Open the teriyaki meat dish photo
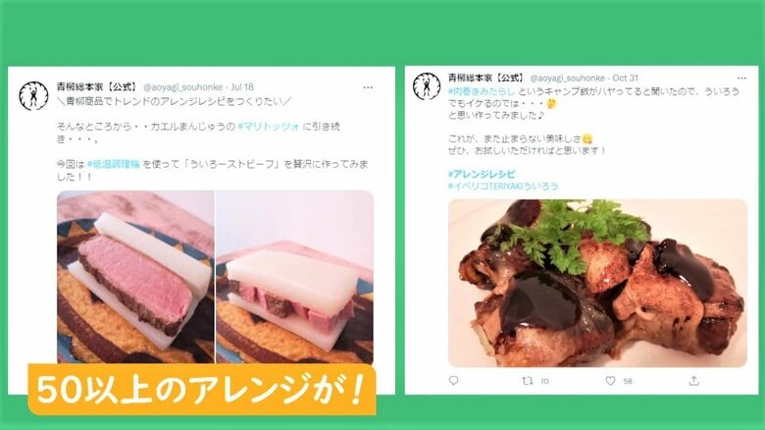 [597, 283]
